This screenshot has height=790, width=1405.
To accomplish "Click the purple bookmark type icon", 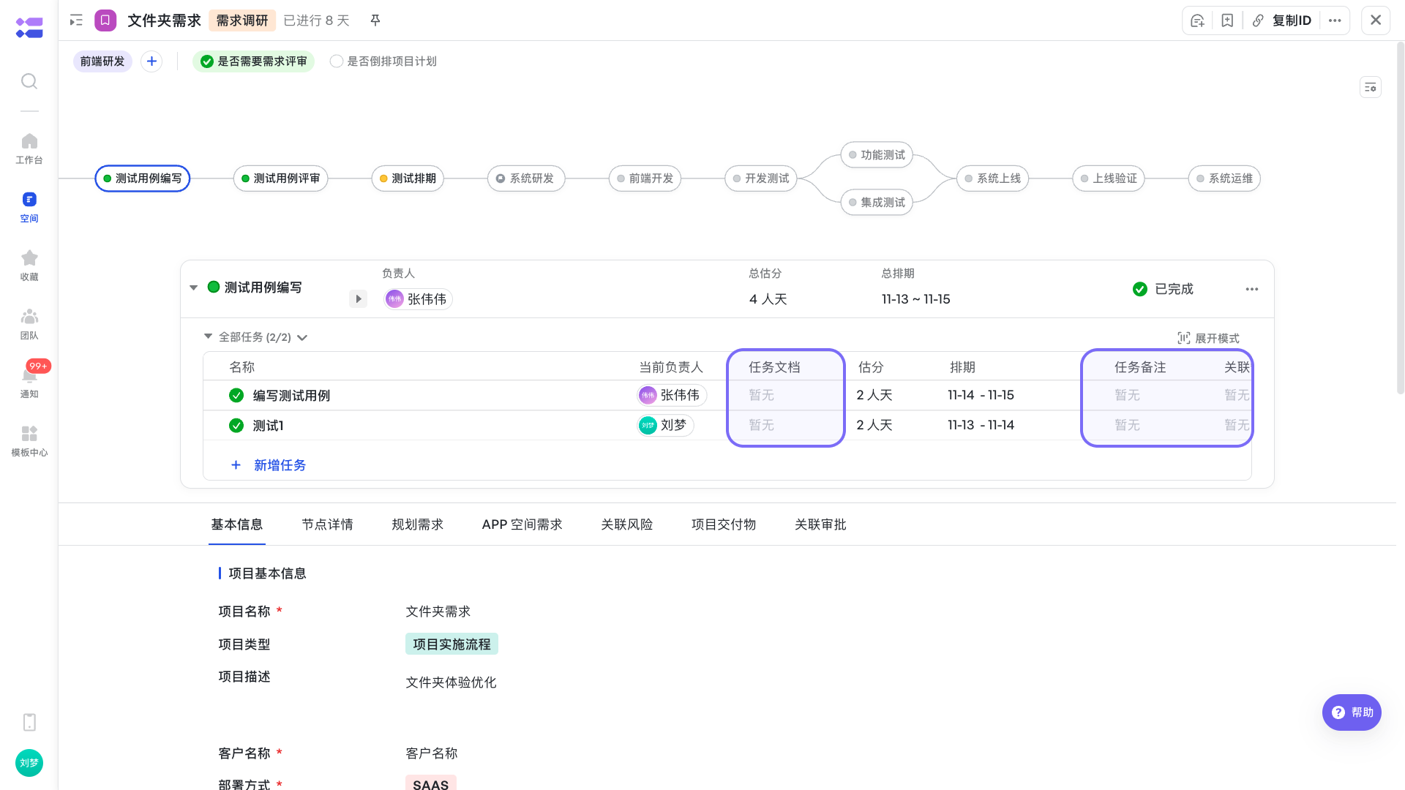I will (105, 20).
